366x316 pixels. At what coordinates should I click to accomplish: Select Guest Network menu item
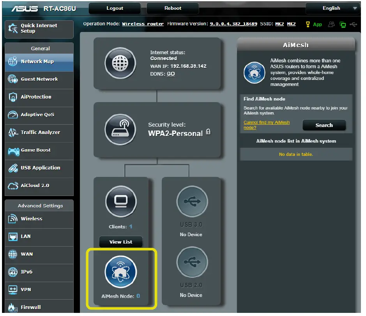point(39,79)
